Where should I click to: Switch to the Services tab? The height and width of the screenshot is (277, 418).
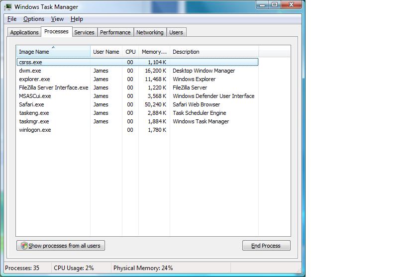coord(84,32)
